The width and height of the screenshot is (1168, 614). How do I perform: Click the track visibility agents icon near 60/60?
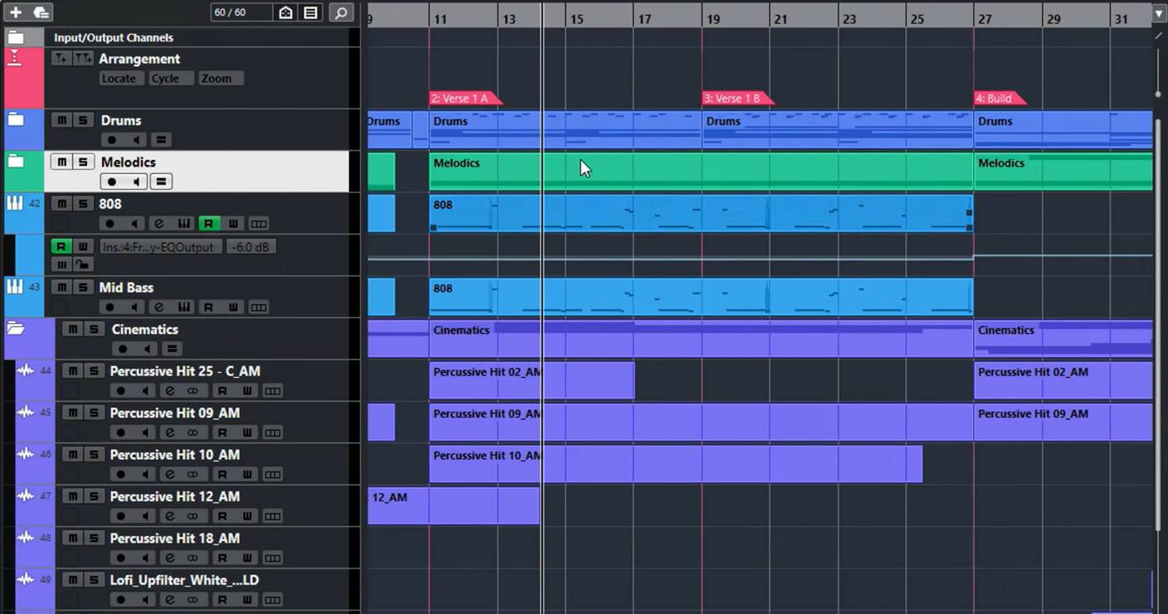click(x=286, y=12)
